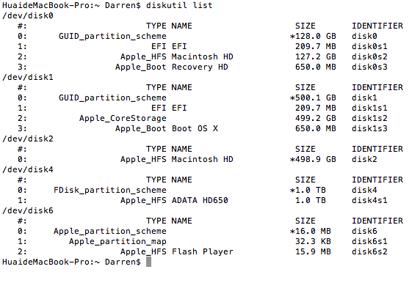The image size is (412, 302).
Task: Click the '15.9 MB' size value
Action: 313,251
